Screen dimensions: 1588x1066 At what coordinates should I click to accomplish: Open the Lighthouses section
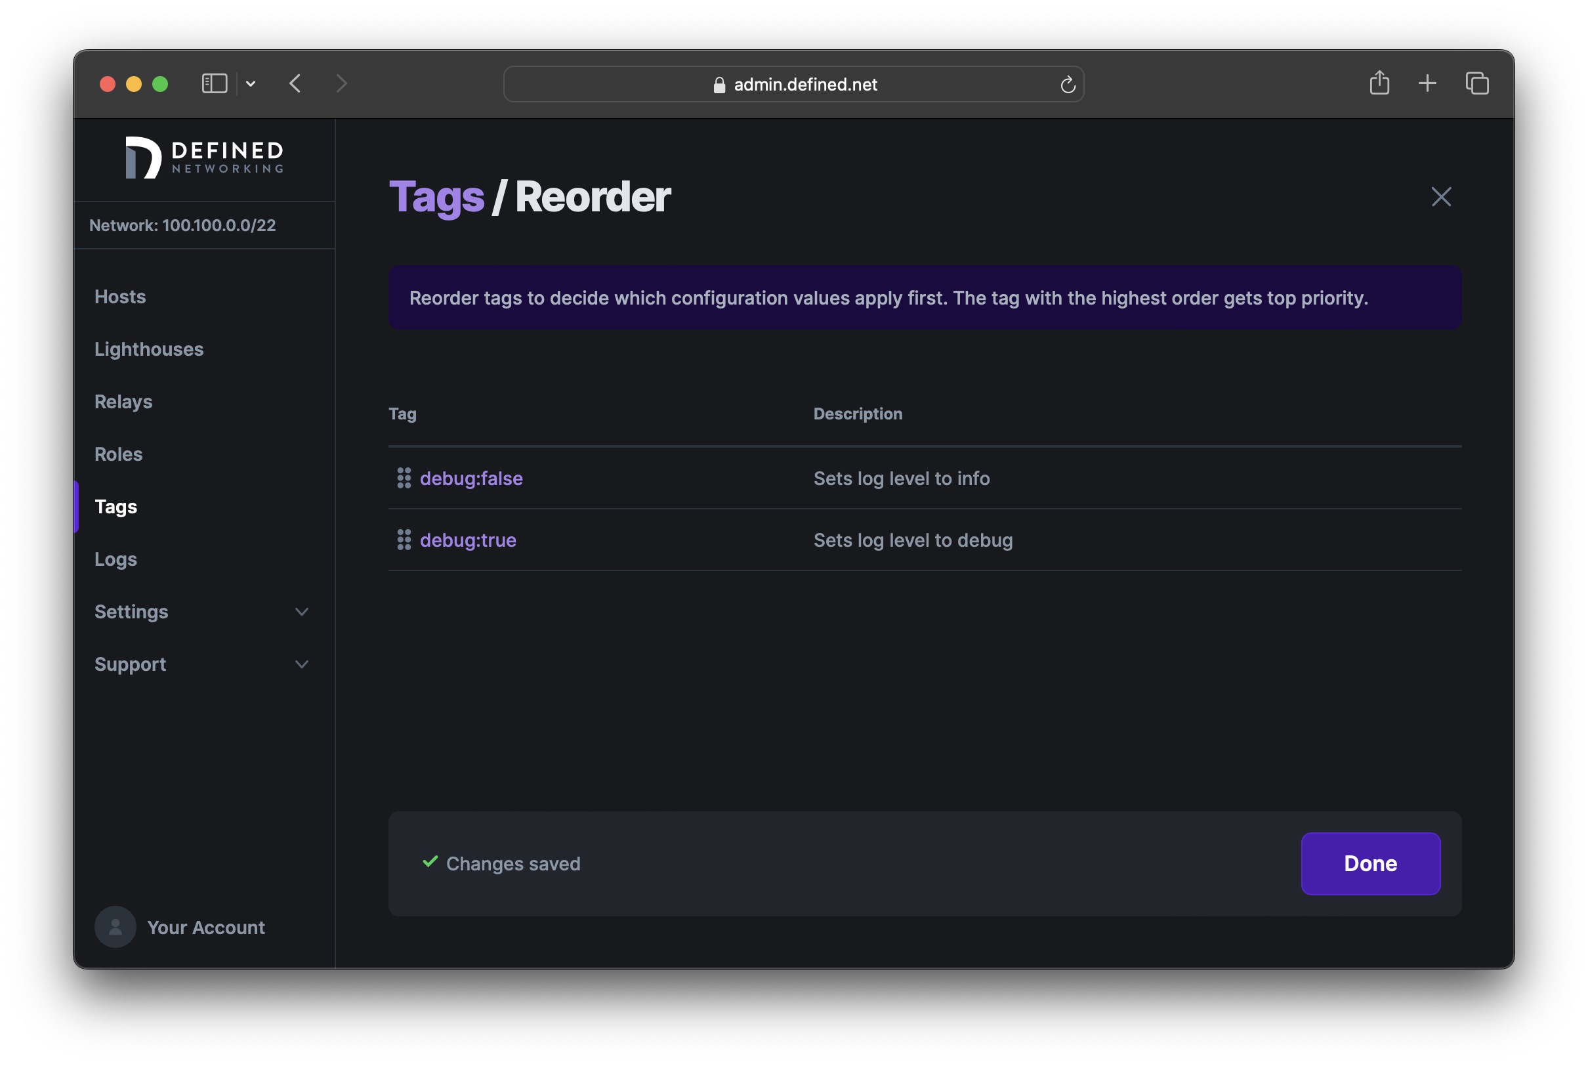click(x=149, y=349)
